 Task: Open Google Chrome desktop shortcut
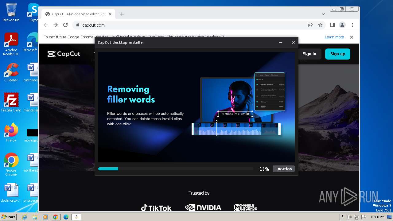click(11, 165)
